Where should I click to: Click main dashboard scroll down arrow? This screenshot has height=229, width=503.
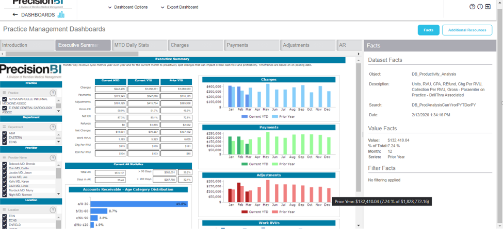tap(359, 226)
